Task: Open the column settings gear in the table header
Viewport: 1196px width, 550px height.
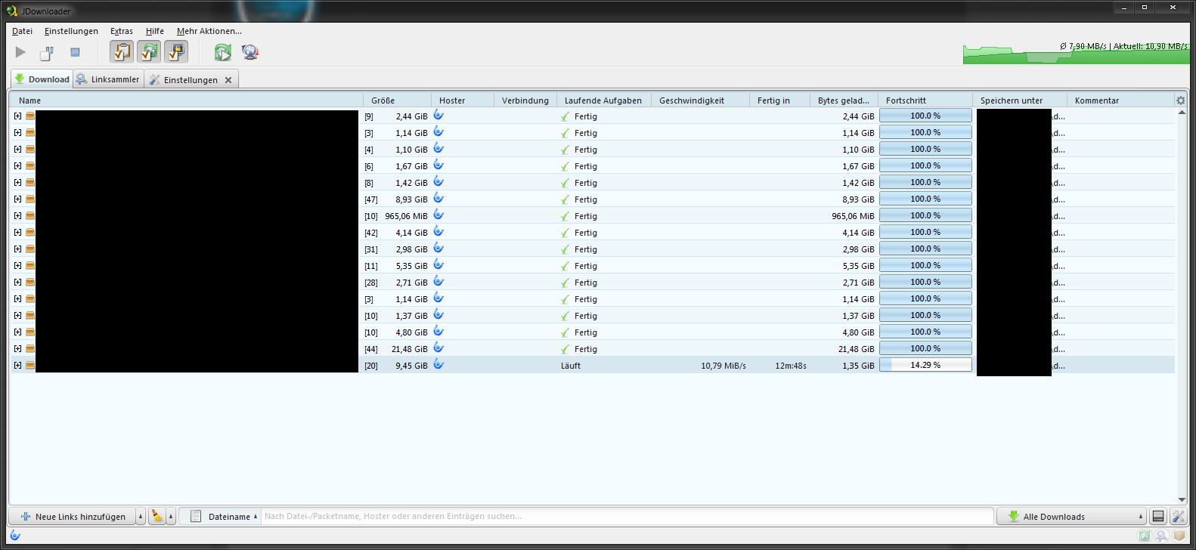Action: point(1181,100)
